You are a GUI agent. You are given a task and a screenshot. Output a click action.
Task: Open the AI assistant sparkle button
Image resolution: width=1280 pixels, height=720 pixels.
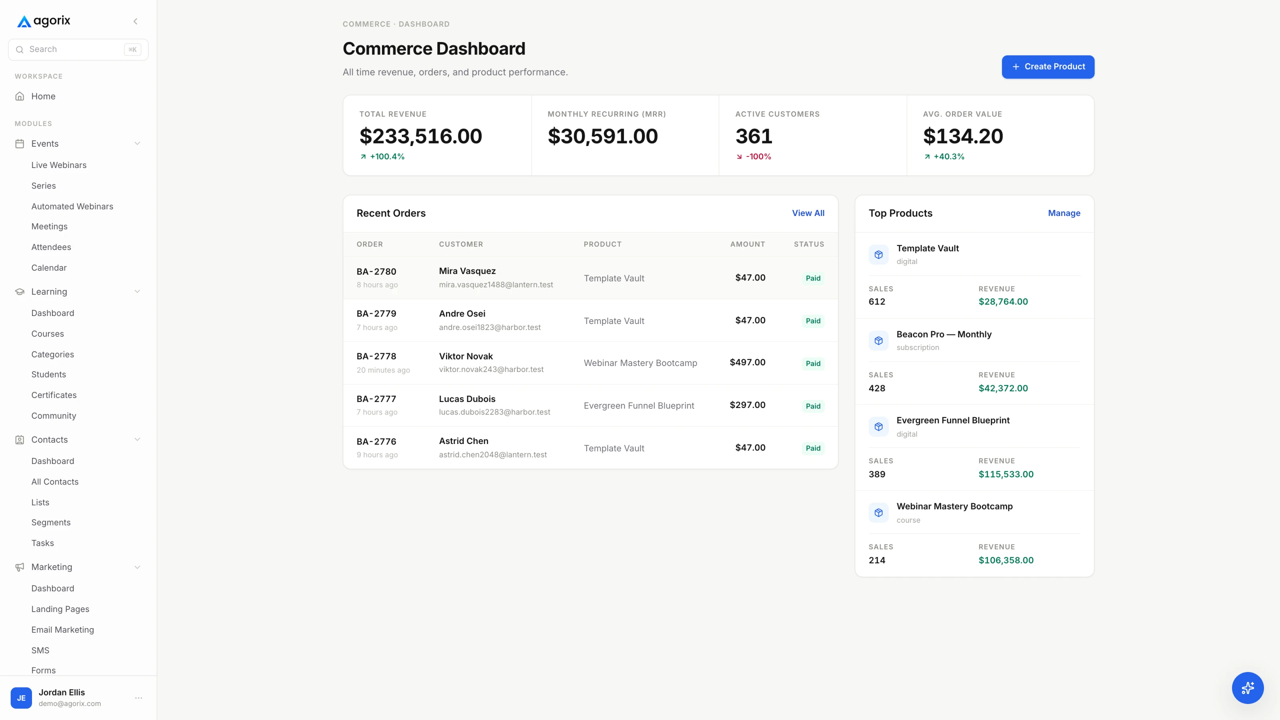(x=1247, y=688)
